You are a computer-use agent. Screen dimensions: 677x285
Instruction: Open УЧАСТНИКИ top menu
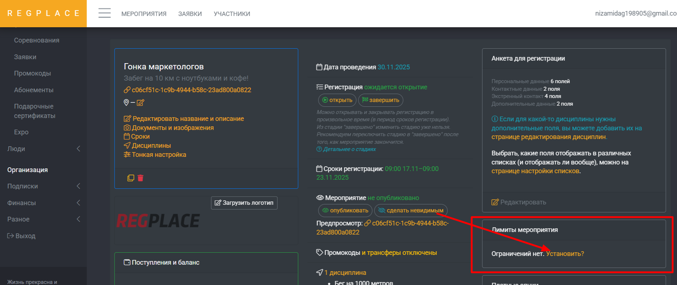[232, 14]
